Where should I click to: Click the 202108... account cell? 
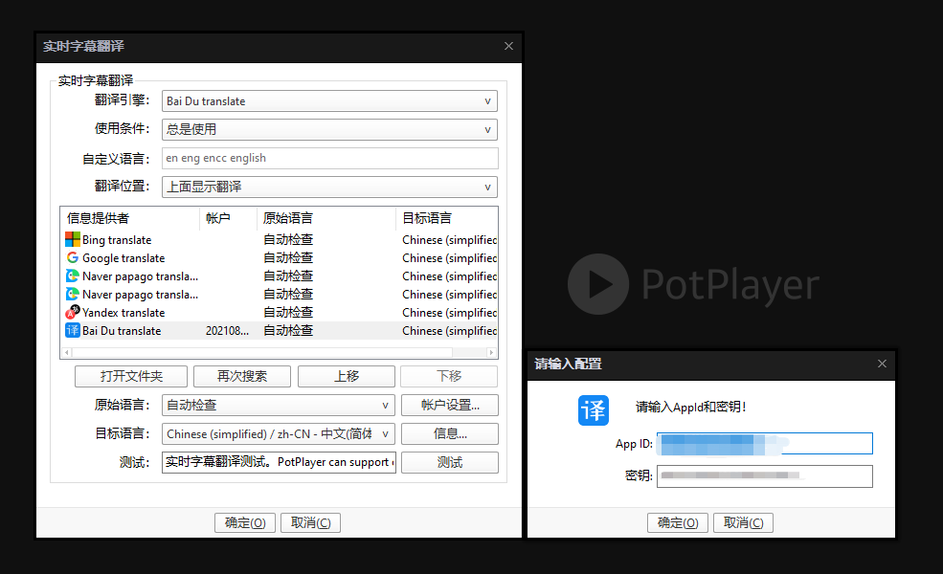pos(227,331)
